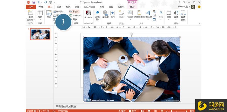The height and width of the screenshot is (112, 227).
Task: Click the 动作 action star icon
Action: (113, 13)
